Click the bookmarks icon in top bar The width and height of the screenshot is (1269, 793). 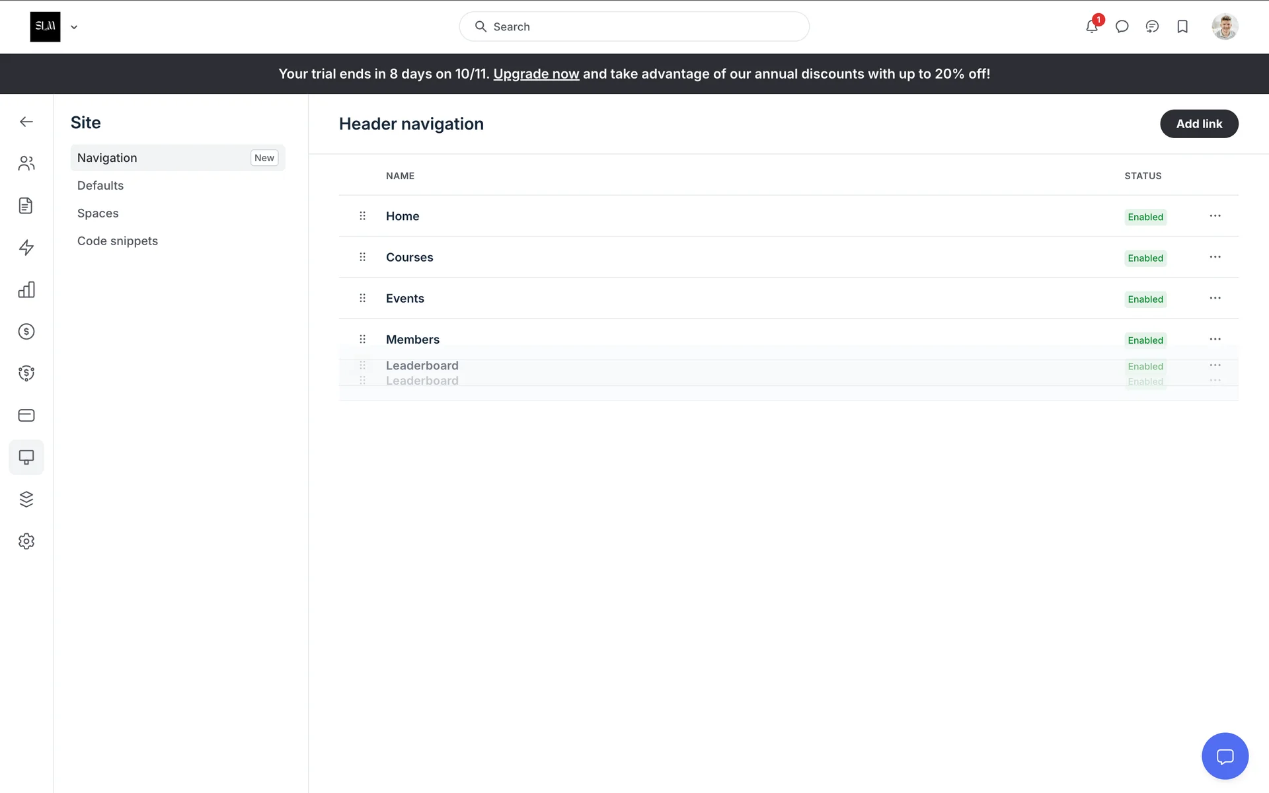click(1182, 26)
